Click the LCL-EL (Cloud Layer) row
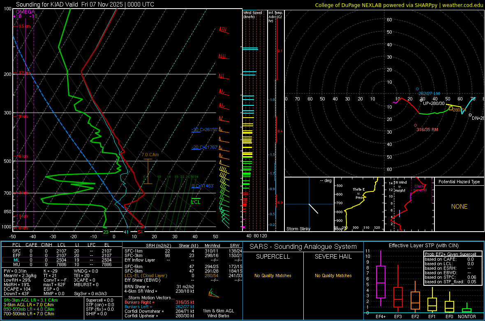Viewport: 485px width, 321px height. click(x=183, y=275)
